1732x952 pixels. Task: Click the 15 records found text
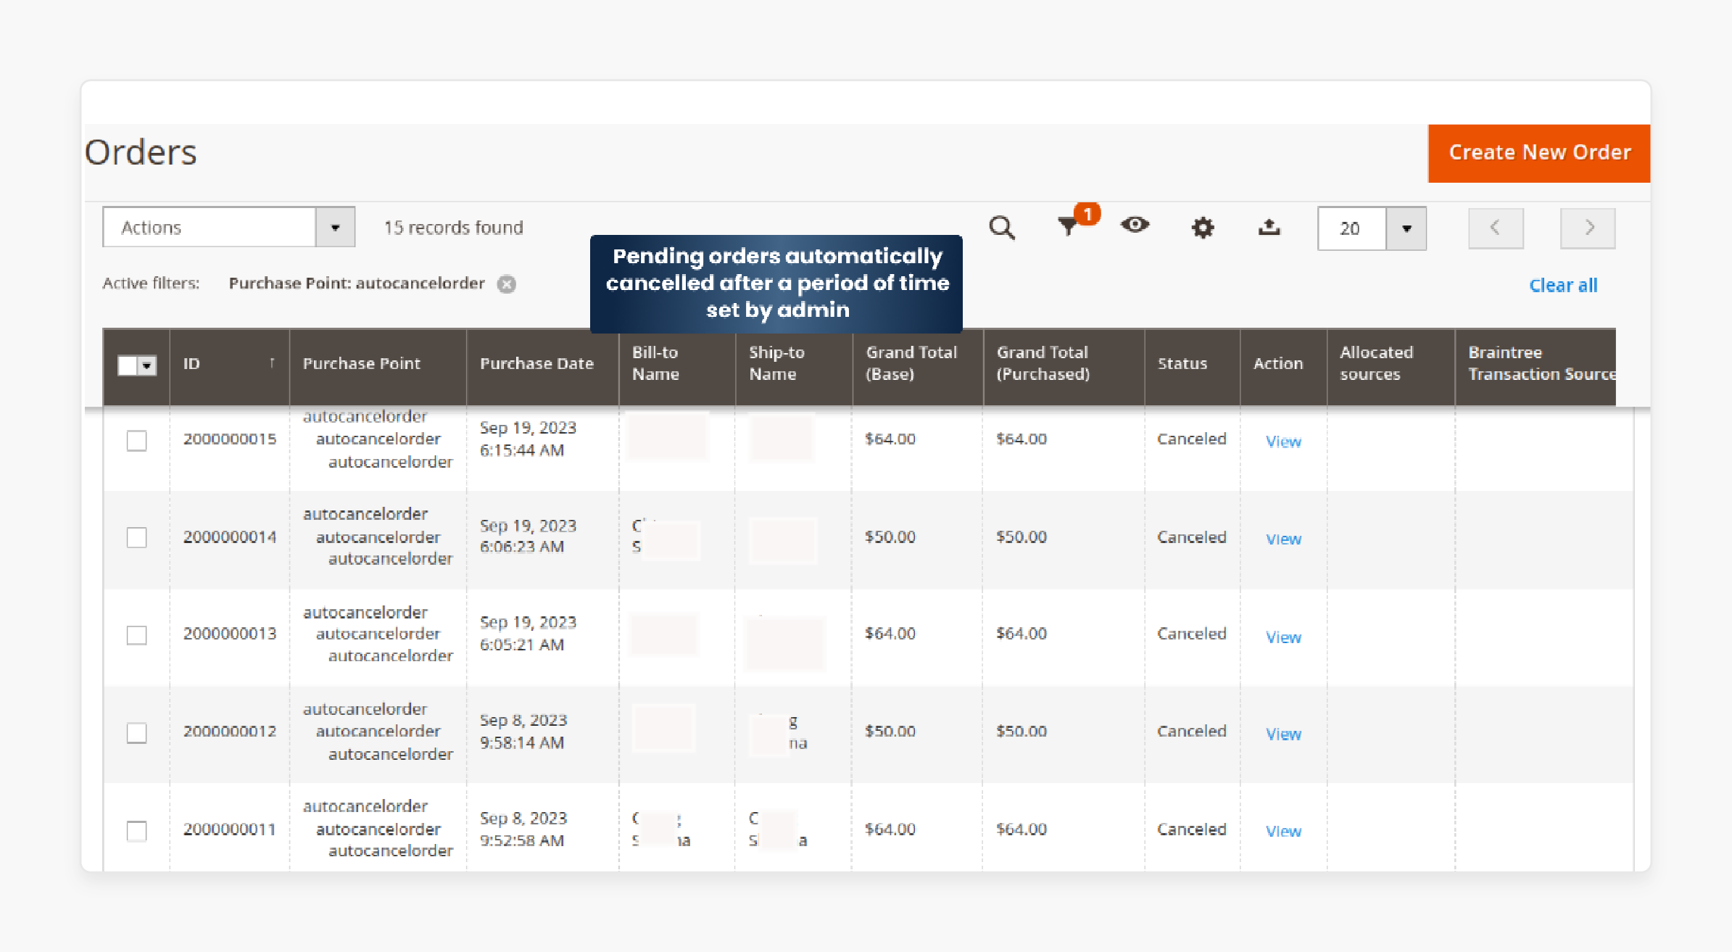pyautogui.click(x=453, y=228)
